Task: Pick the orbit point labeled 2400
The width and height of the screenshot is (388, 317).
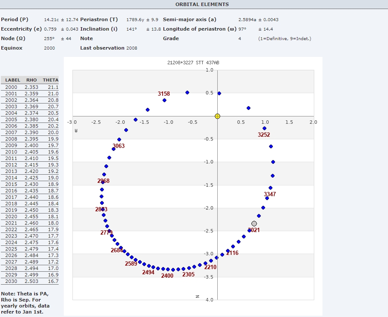Action: tap(168, 269)
